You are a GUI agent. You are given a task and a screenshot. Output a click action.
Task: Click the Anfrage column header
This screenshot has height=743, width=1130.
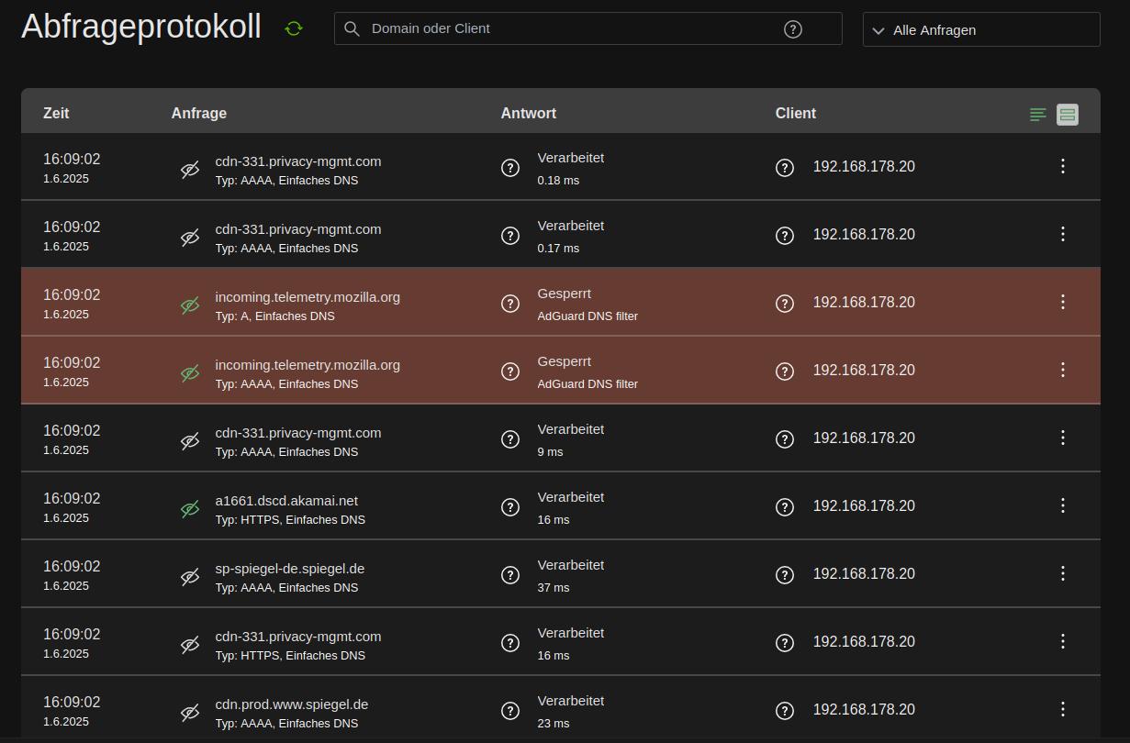(x=199, y=114)
